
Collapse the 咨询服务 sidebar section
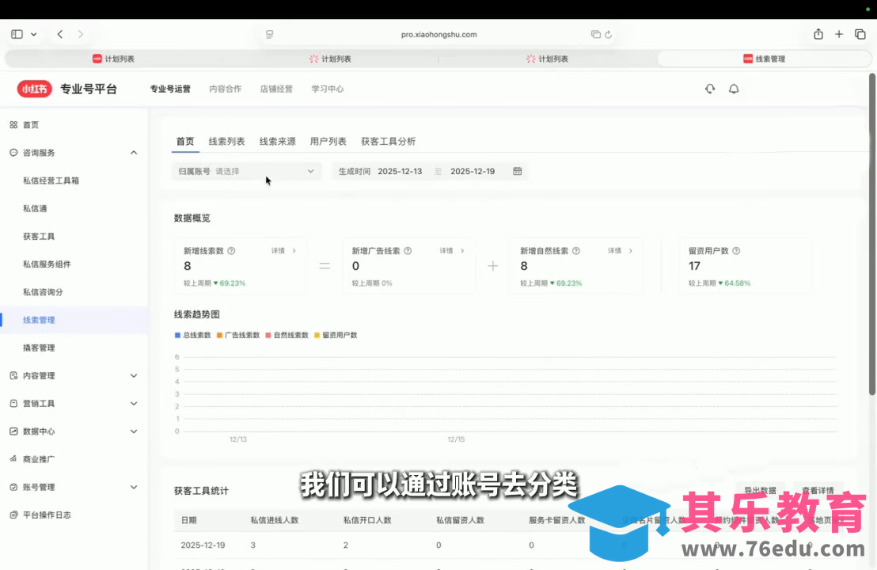[x=133, y=152]
